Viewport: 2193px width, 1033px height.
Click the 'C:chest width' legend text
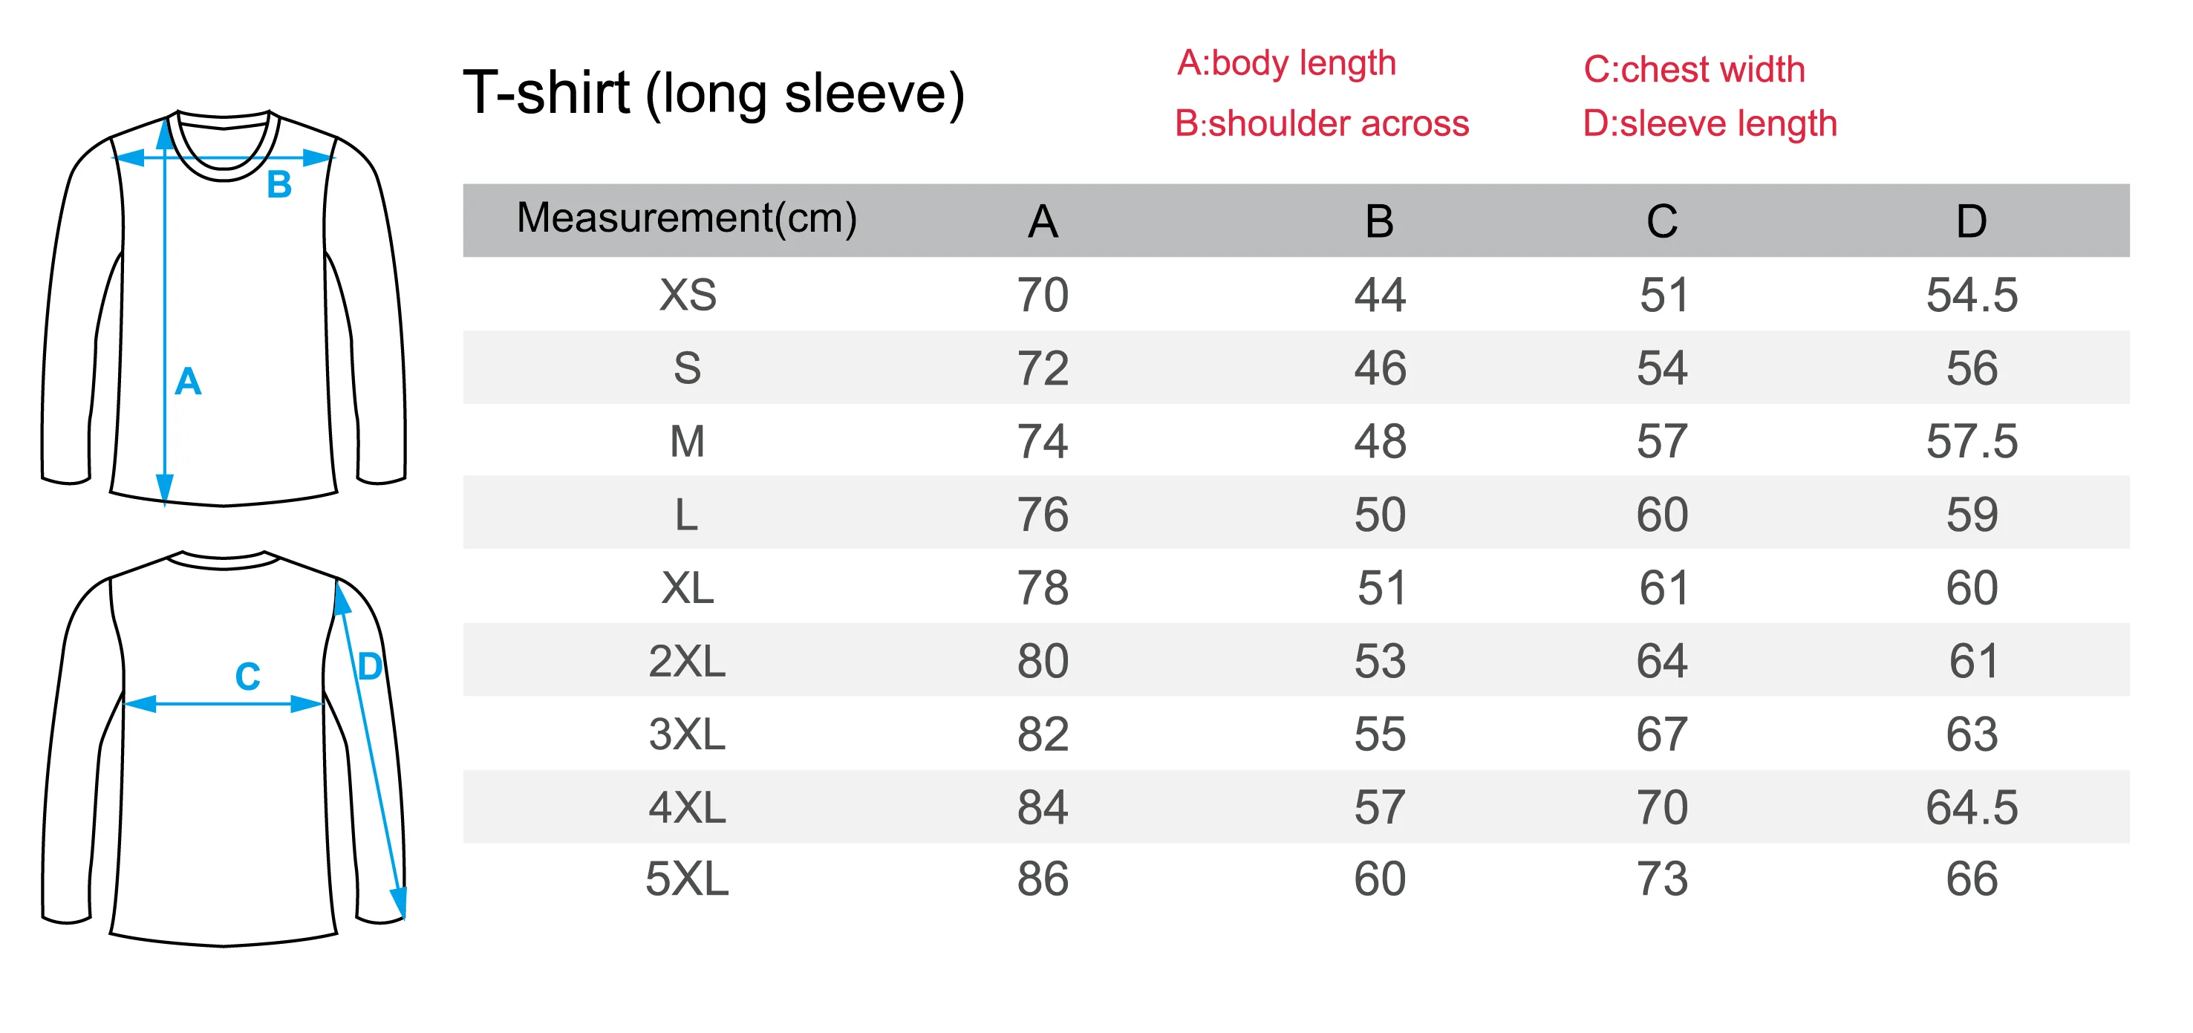coord(1694,69)
